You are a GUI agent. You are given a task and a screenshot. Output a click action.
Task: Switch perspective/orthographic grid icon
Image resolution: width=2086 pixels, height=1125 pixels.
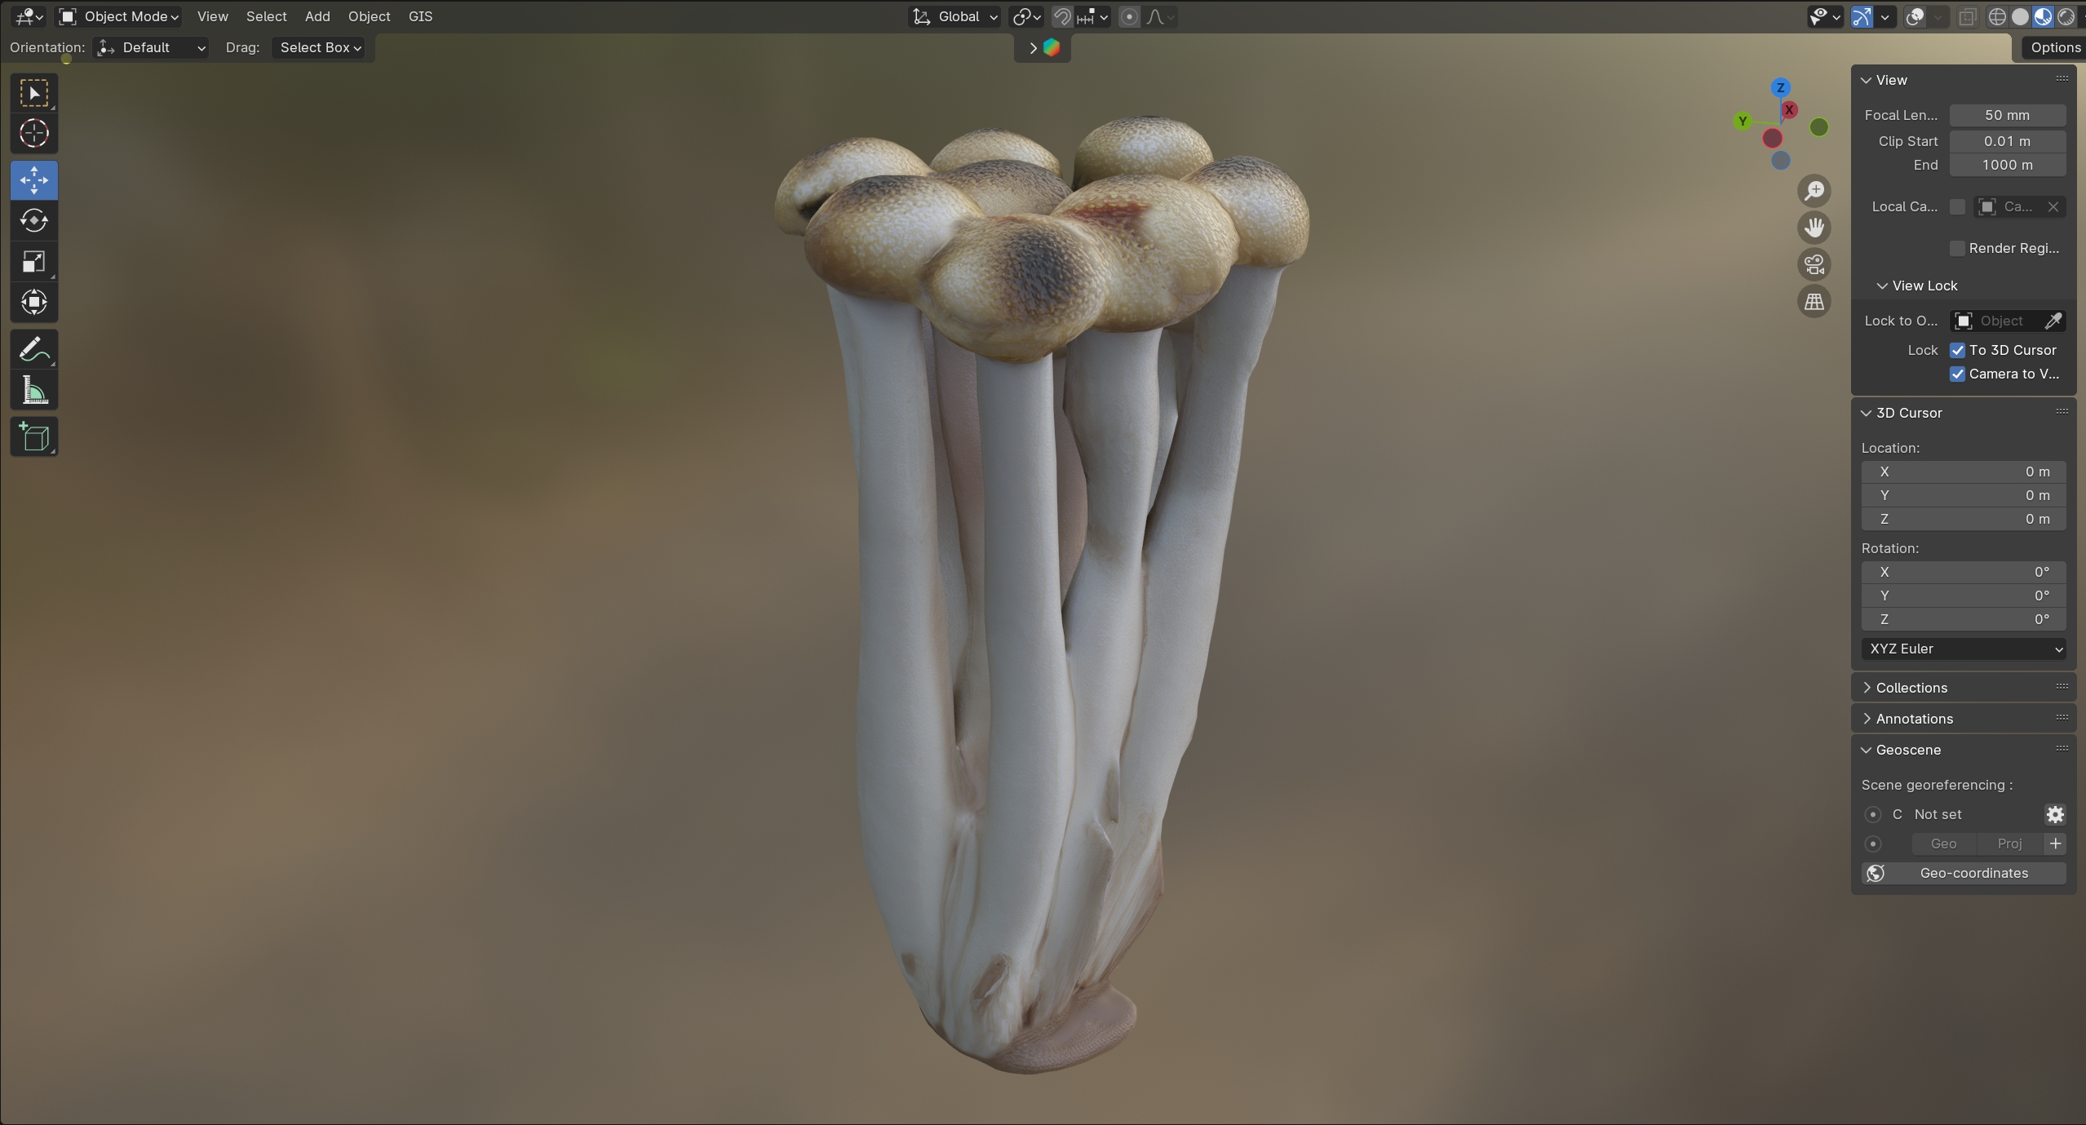[1814, 302]
